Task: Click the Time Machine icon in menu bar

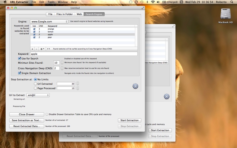Action: 142,2
